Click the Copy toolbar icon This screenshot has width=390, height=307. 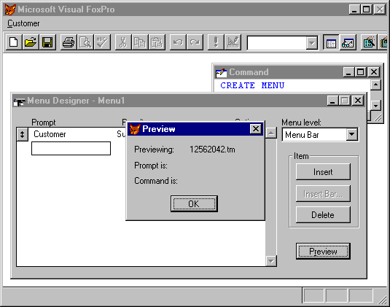[x=140, y=42]
